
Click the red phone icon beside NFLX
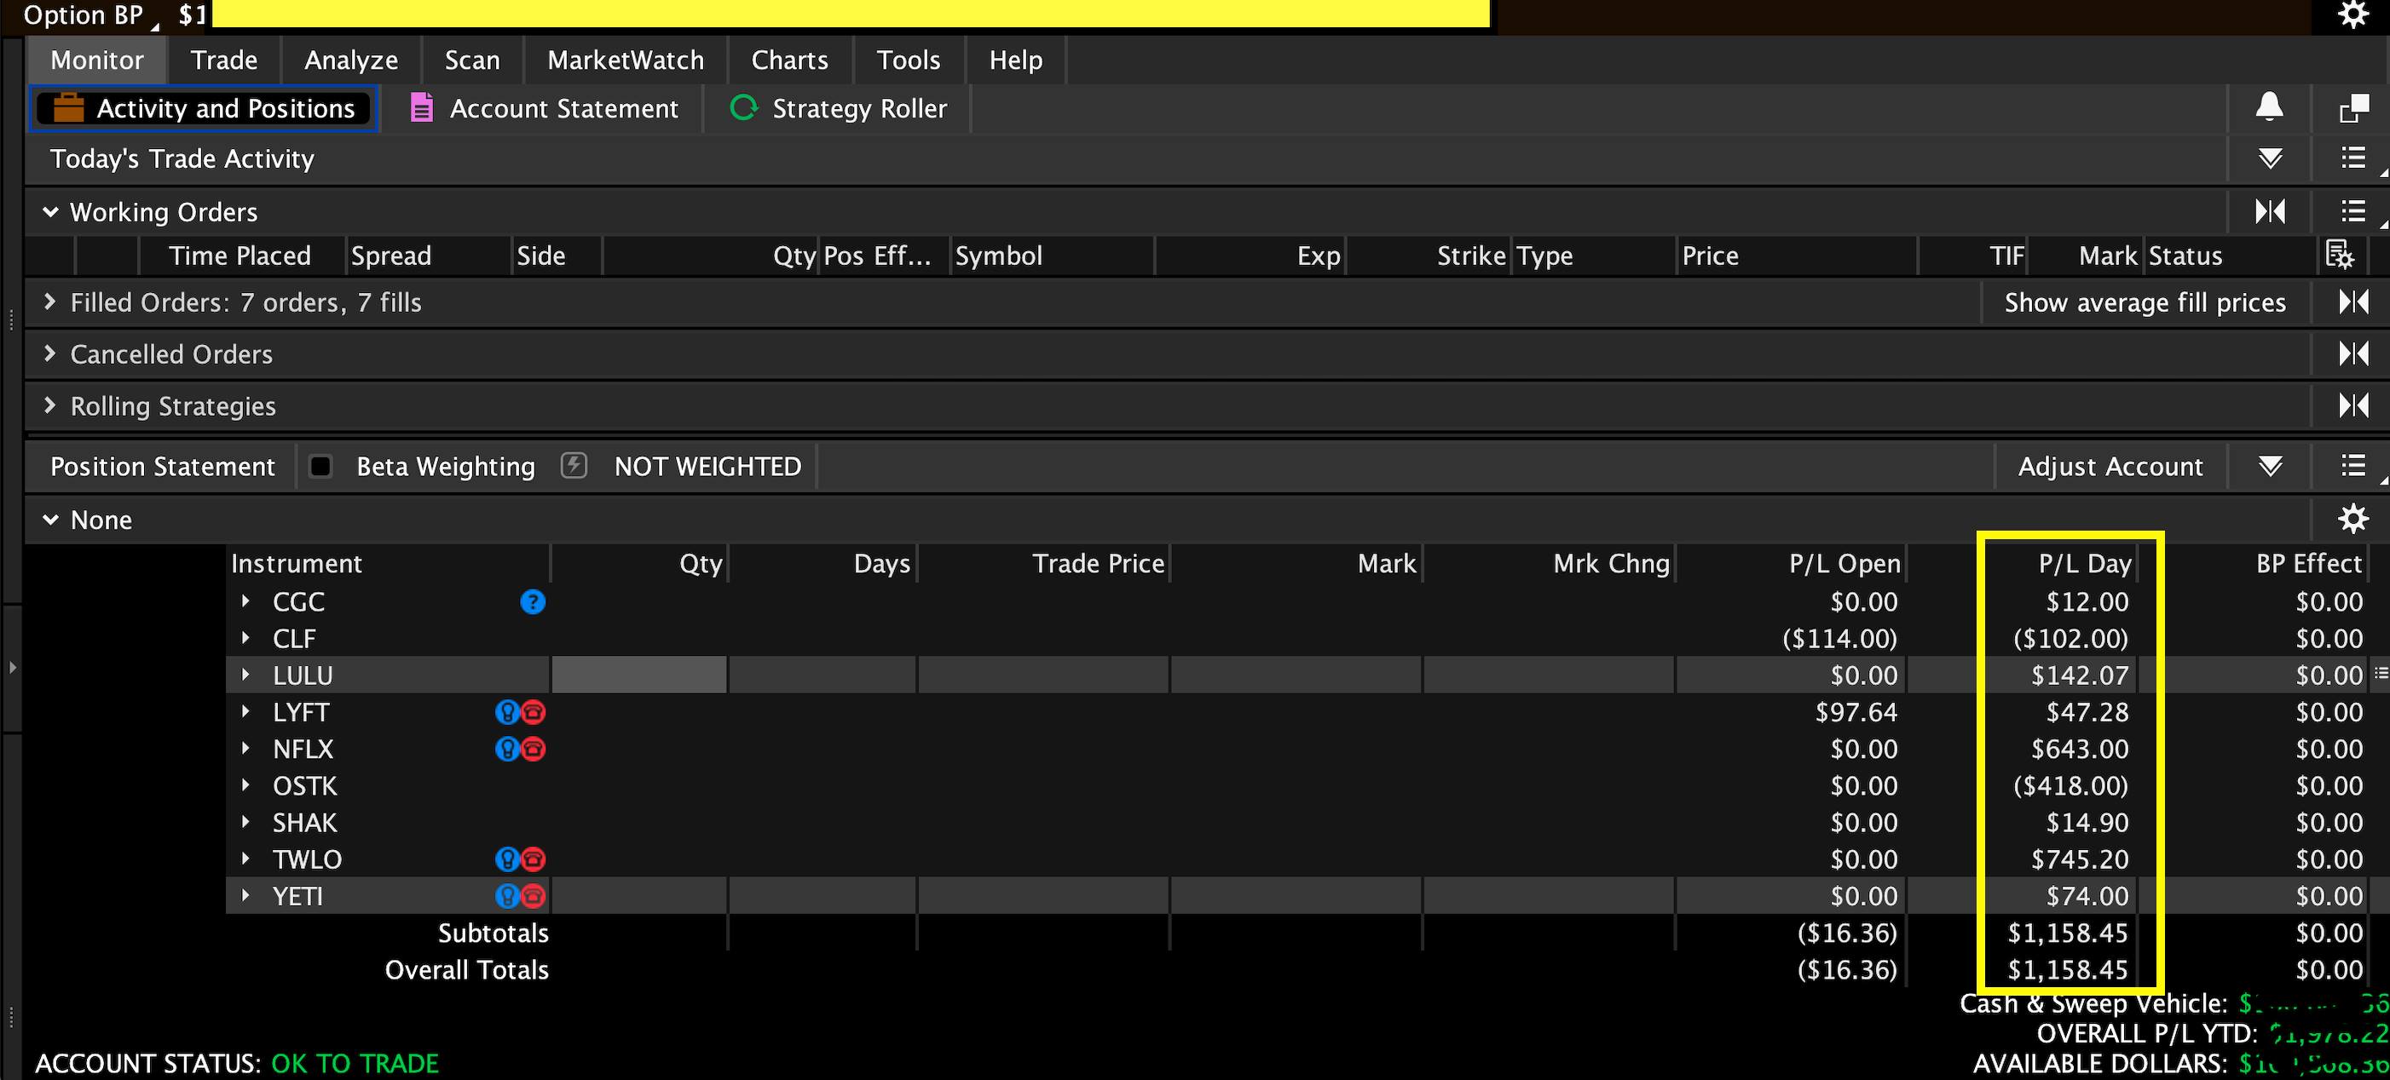click(534, 749)
